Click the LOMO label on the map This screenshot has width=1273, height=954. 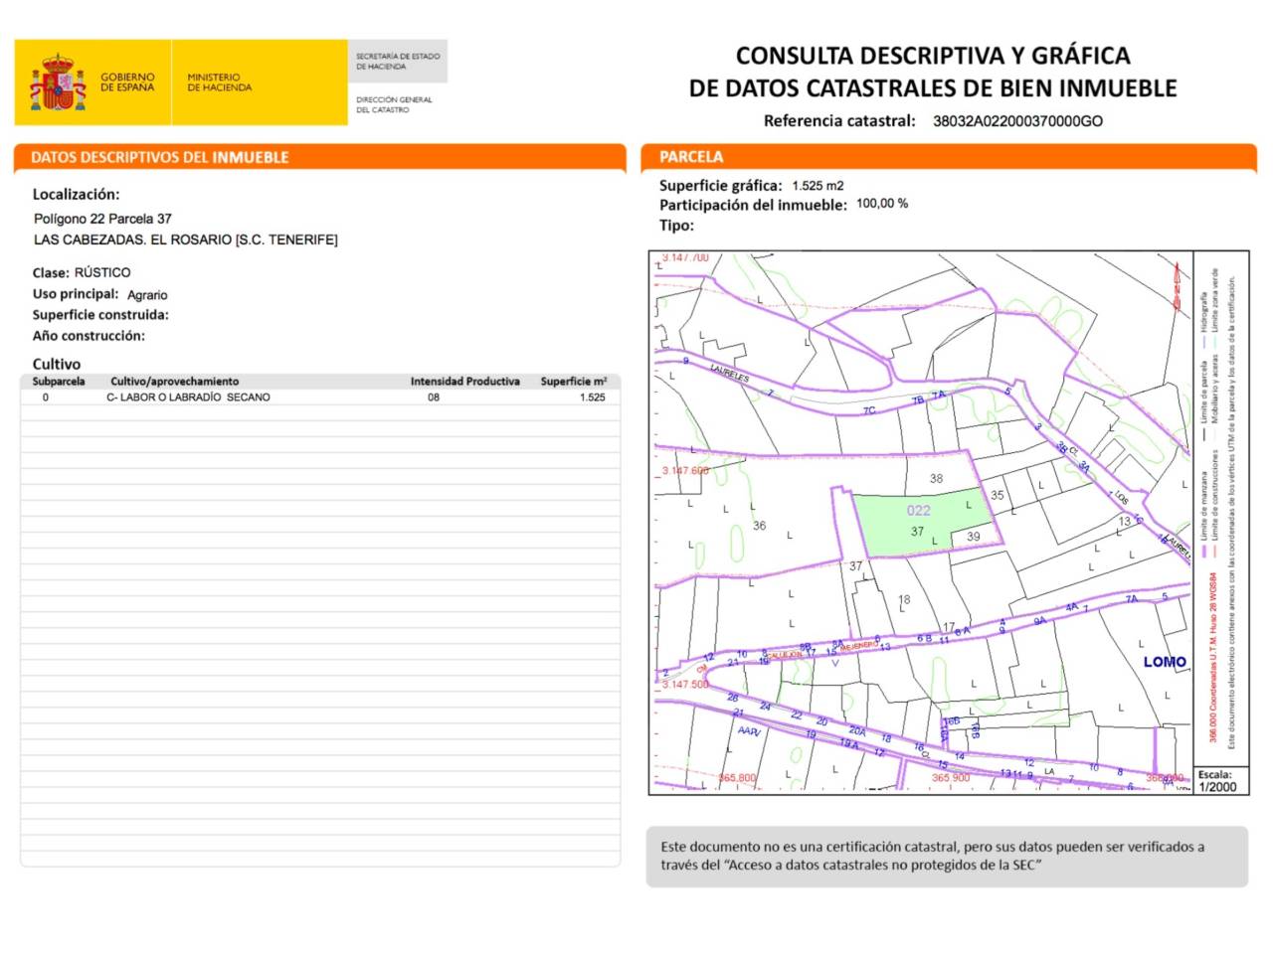tap(1164, 662)
